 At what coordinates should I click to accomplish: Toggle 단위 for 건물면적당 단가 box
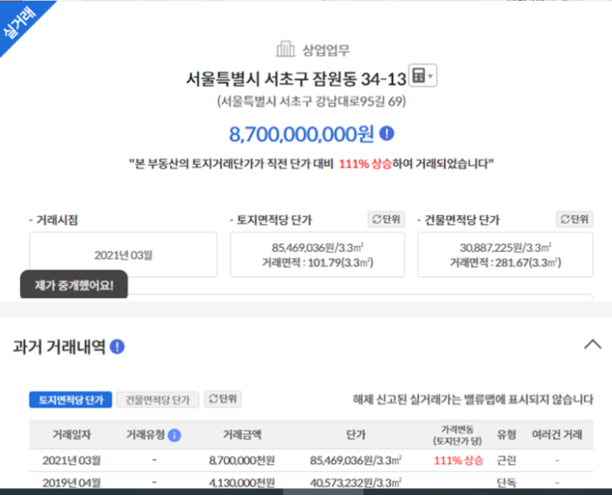[574, 219]
